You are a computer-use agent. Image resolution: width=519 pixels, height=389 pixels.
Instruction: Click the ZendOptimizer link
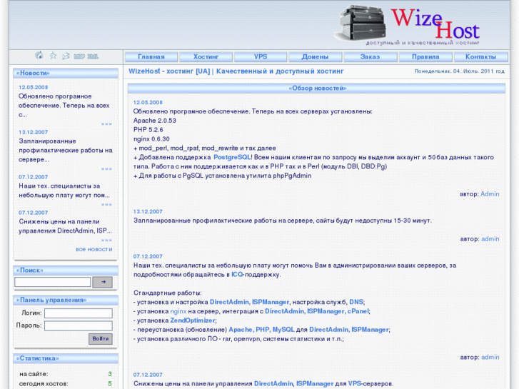[193, 320]
